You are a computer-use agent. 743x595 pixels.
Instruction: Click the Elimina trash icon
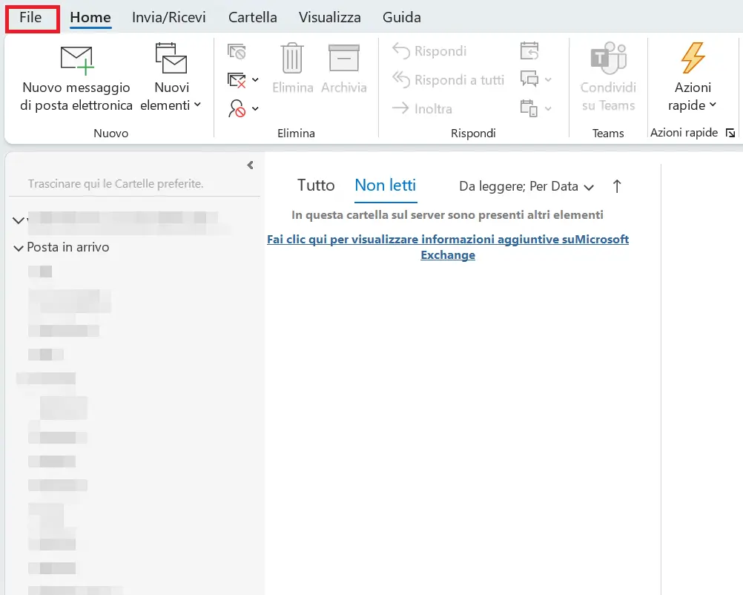(x=292, y=59)
